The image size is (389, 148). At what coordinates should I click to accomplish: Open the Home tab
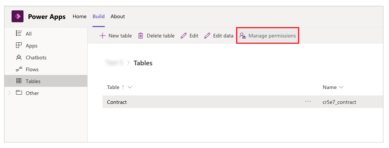[80, 17]
